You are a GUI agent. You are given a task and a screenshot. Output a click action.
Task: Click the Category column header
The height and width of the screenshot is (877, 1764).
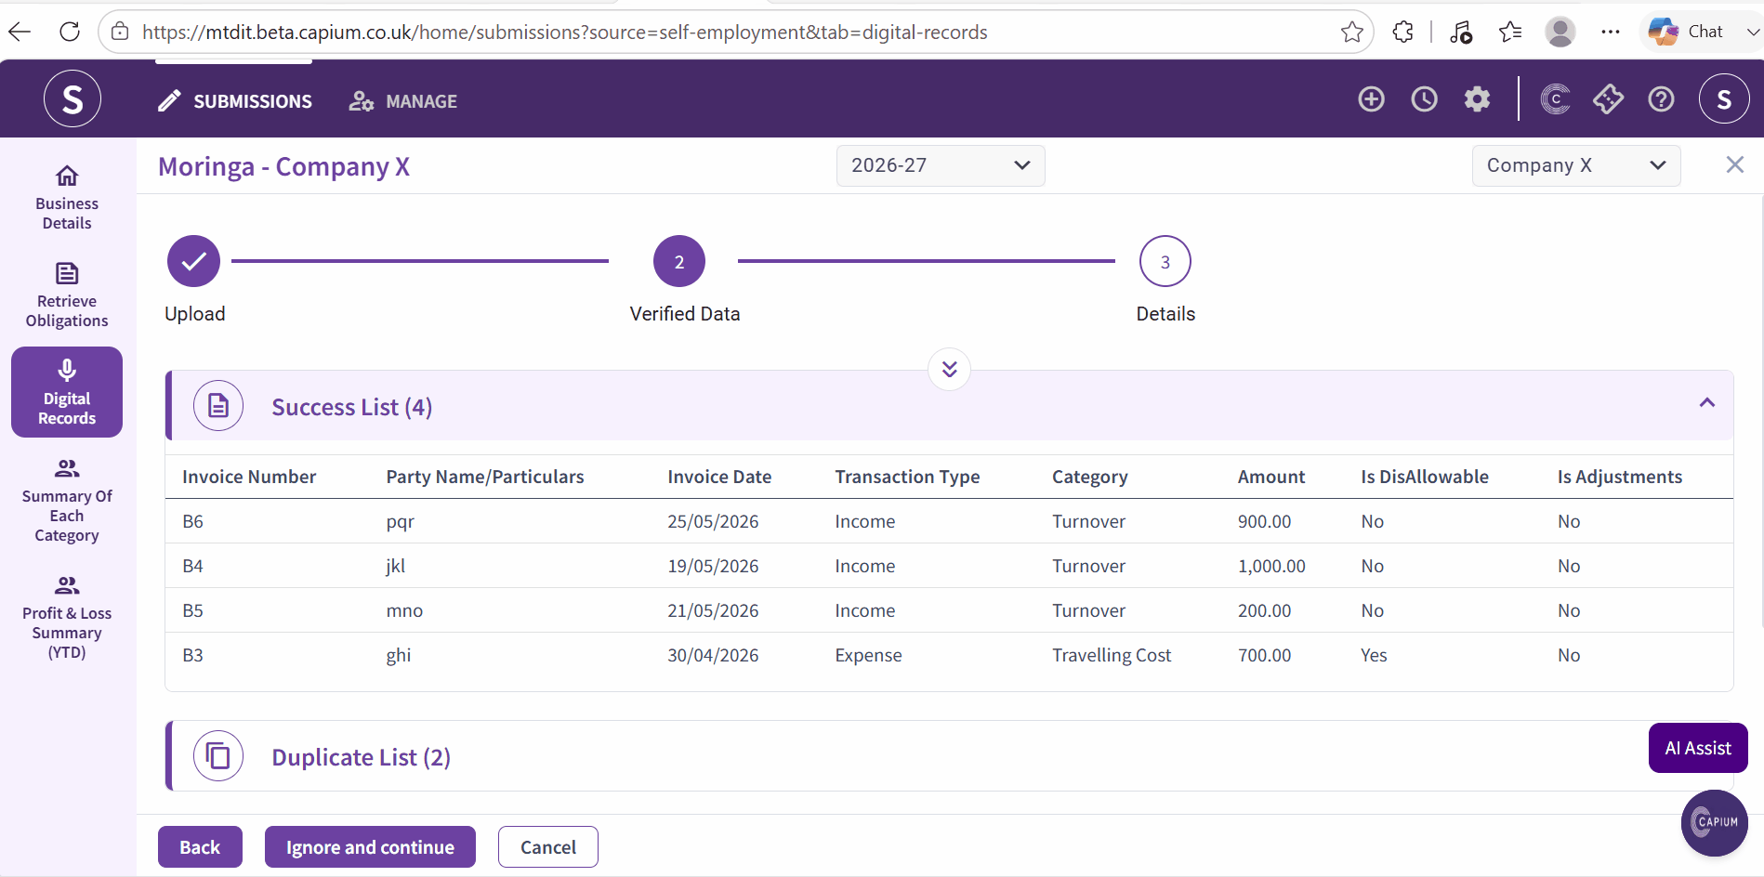pyautogui.click(x=1090, y=477)
